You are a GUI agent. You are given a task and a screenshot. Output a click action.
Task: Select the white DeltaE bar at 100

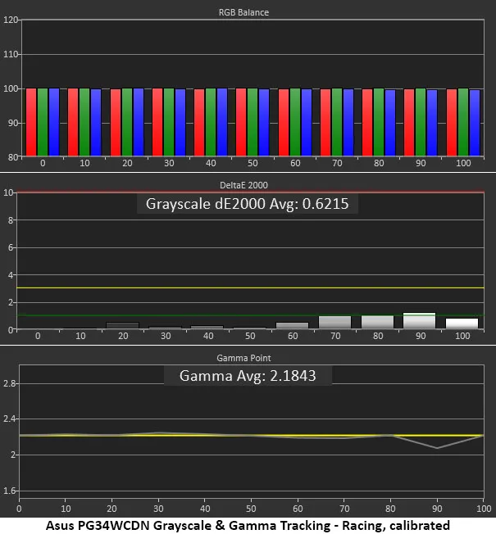coord(462,324)
